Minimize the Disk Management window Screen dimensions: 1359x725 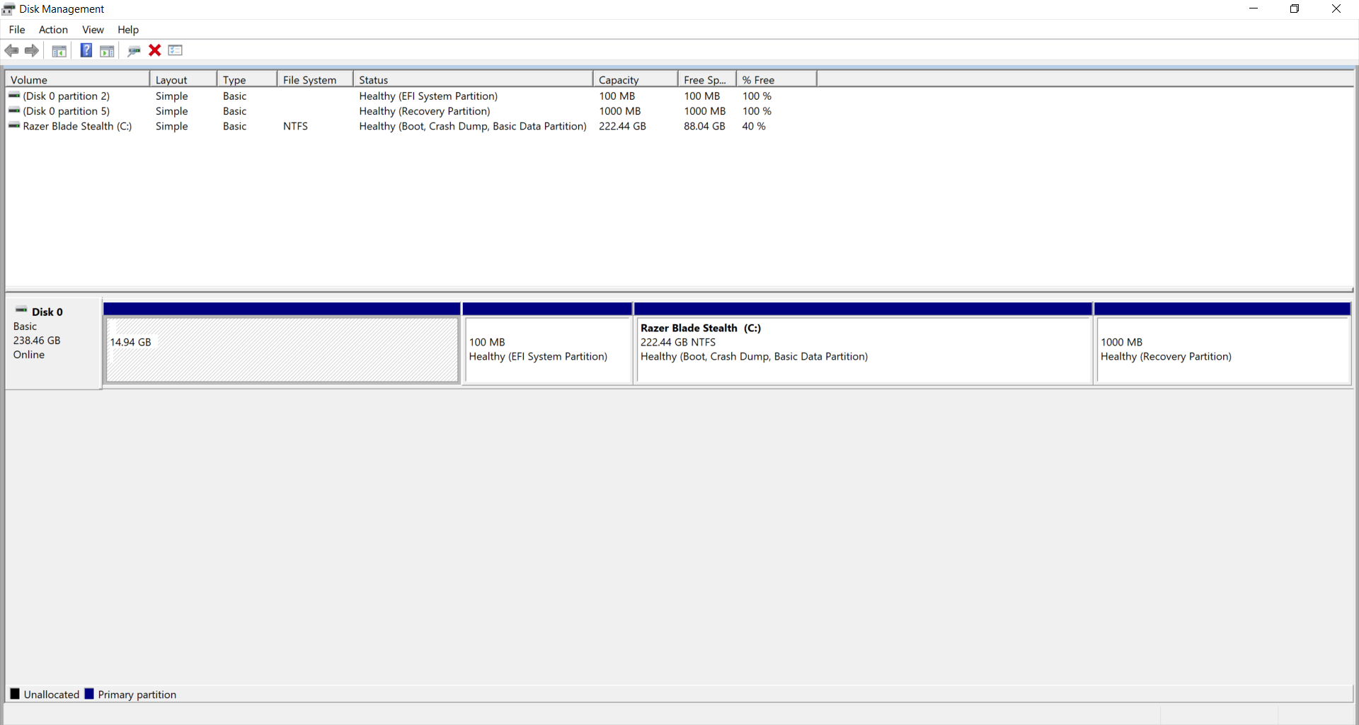click(x=1254, y=9)
